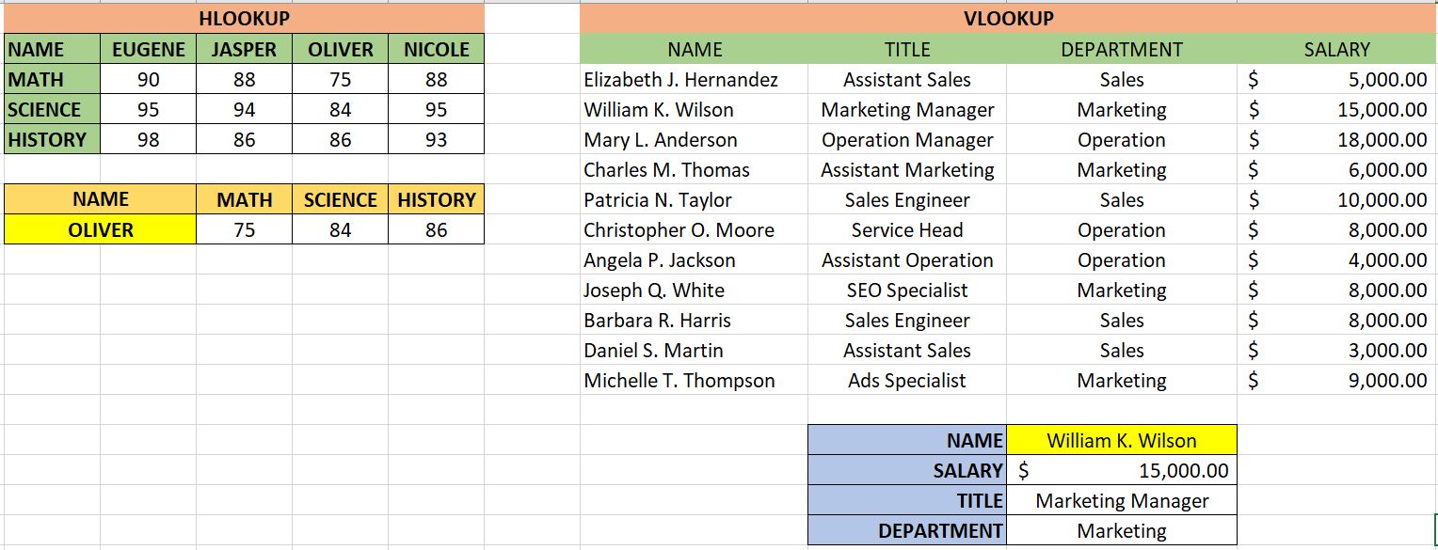
Task: Click the NICOLE column header cell
Action: (436, 50)
